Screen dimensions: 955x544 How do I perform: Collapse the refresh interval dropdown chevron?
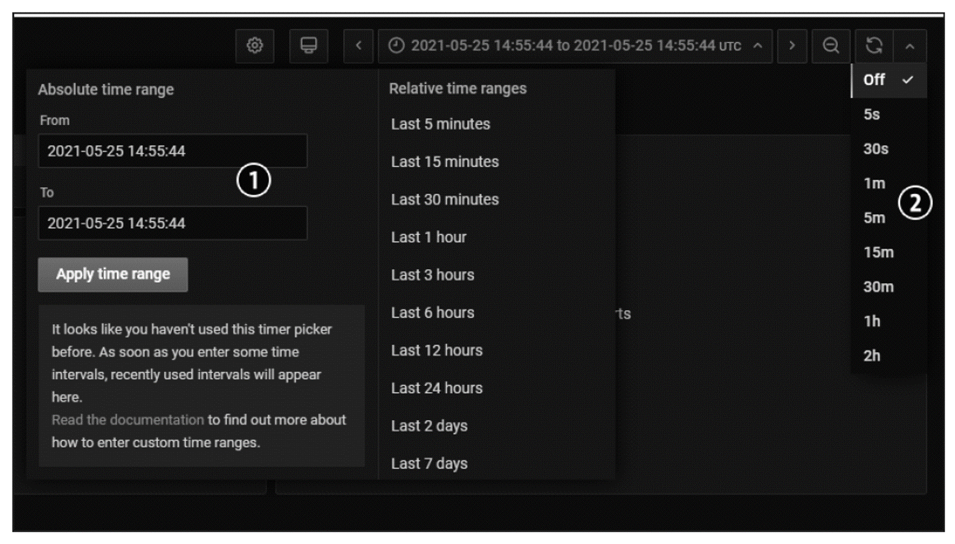[910, 46]
